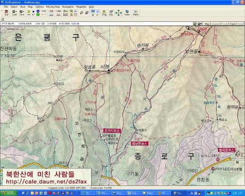This screenshot has height=196, width=245.
Task: Open the Index map icon
Action: (127, 13)
